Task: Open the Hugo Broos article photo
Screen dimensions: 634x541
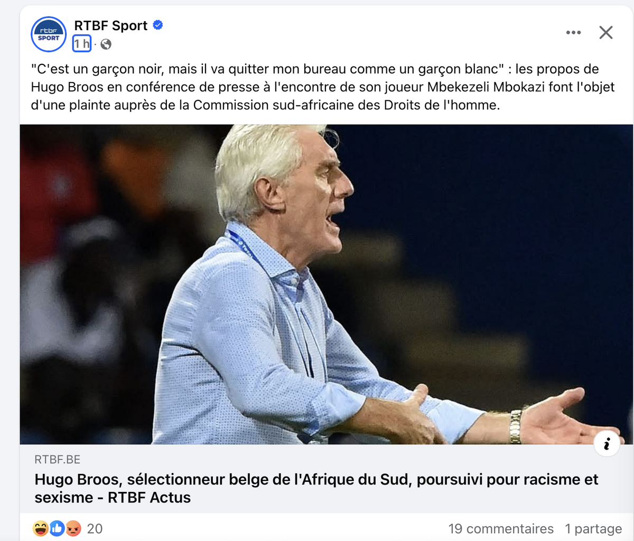Action: [x=327, y=284]
